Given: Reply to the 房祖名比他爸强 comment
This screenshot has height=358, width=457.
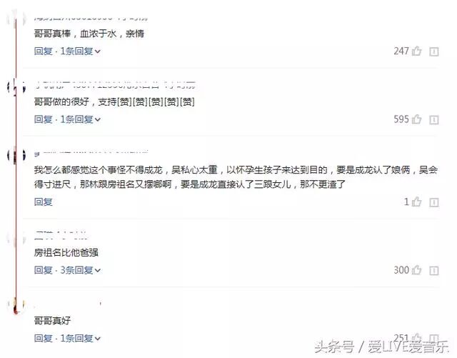Looking at the screenshot, I should pos(43,270).
